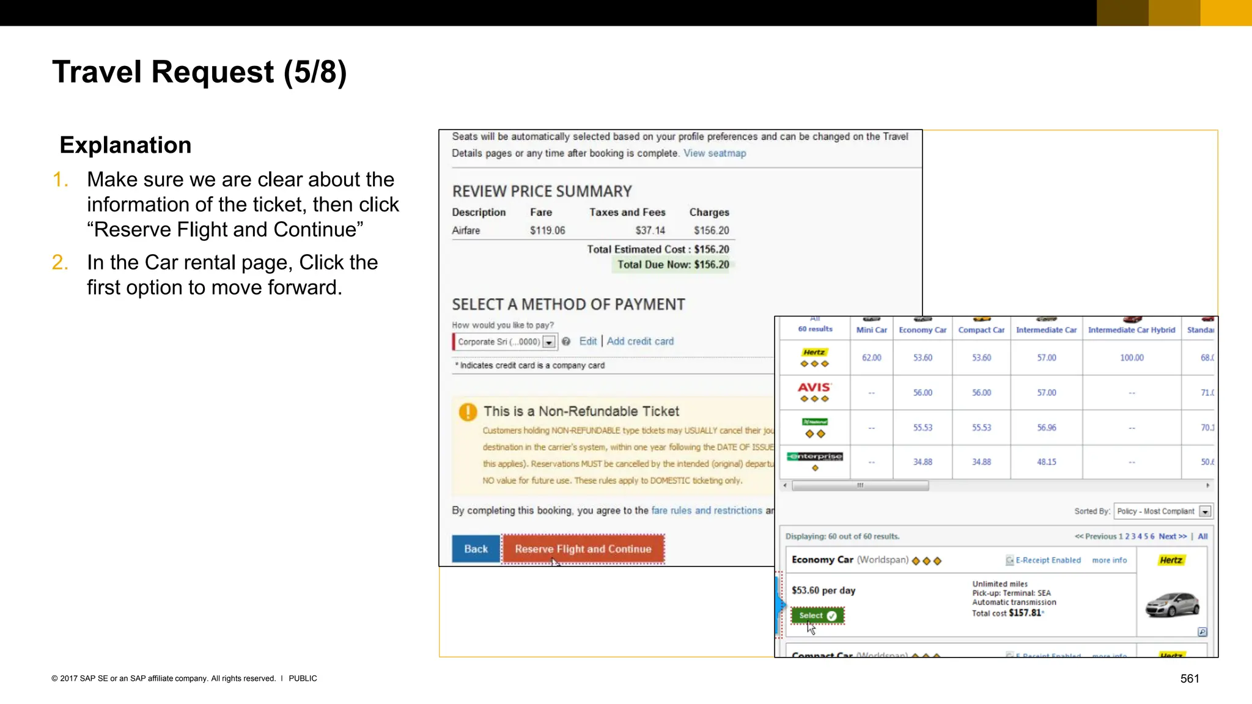
Task: Click Enterprise Compact Car rate 34.88
Action: (x=981, y=462)
